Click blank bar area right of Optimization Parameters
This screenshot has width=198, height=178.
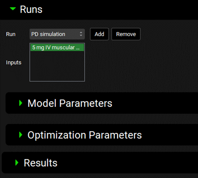pyautogui.click(x=170, y=135)
